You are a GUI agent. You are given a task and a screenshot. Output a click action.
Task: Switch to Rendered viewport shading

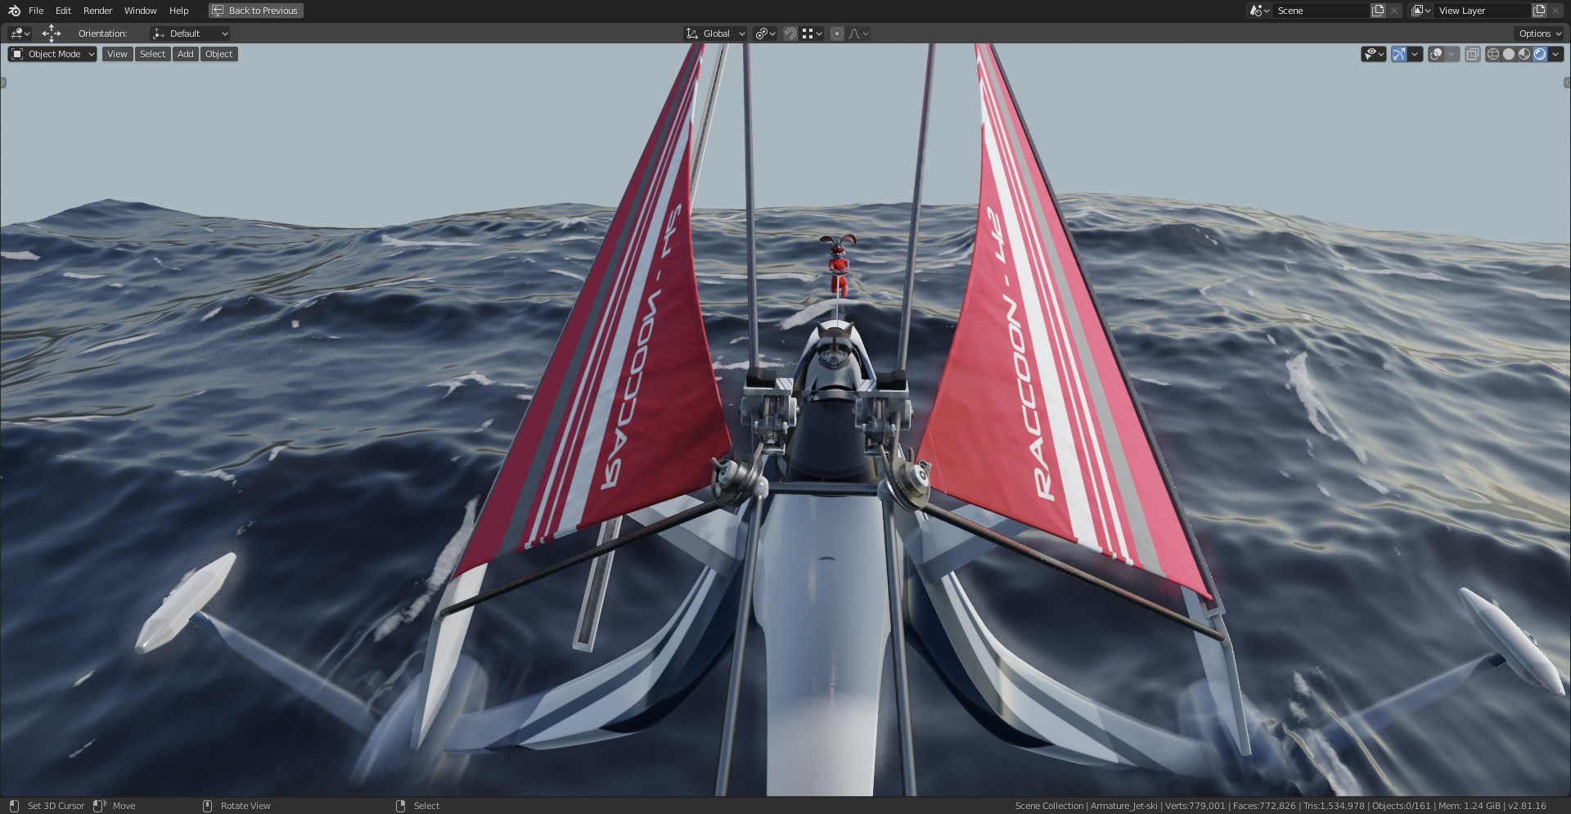coord(1540,54)
